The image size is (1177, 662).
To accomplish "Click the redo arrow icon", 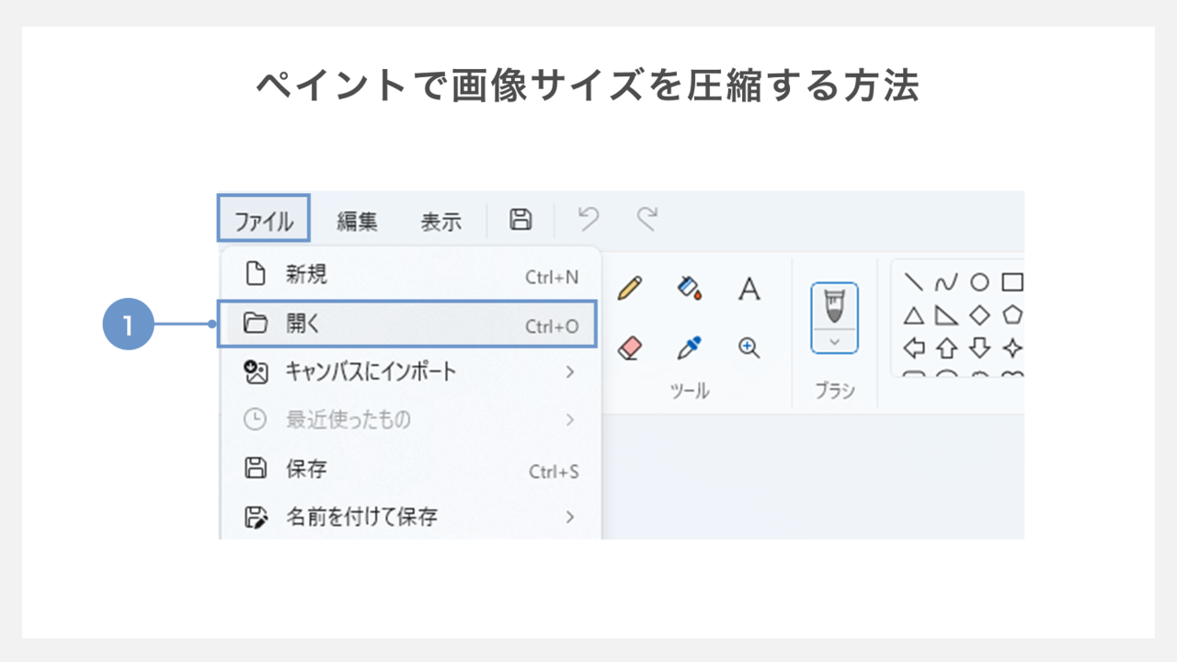I will point(647,219).
